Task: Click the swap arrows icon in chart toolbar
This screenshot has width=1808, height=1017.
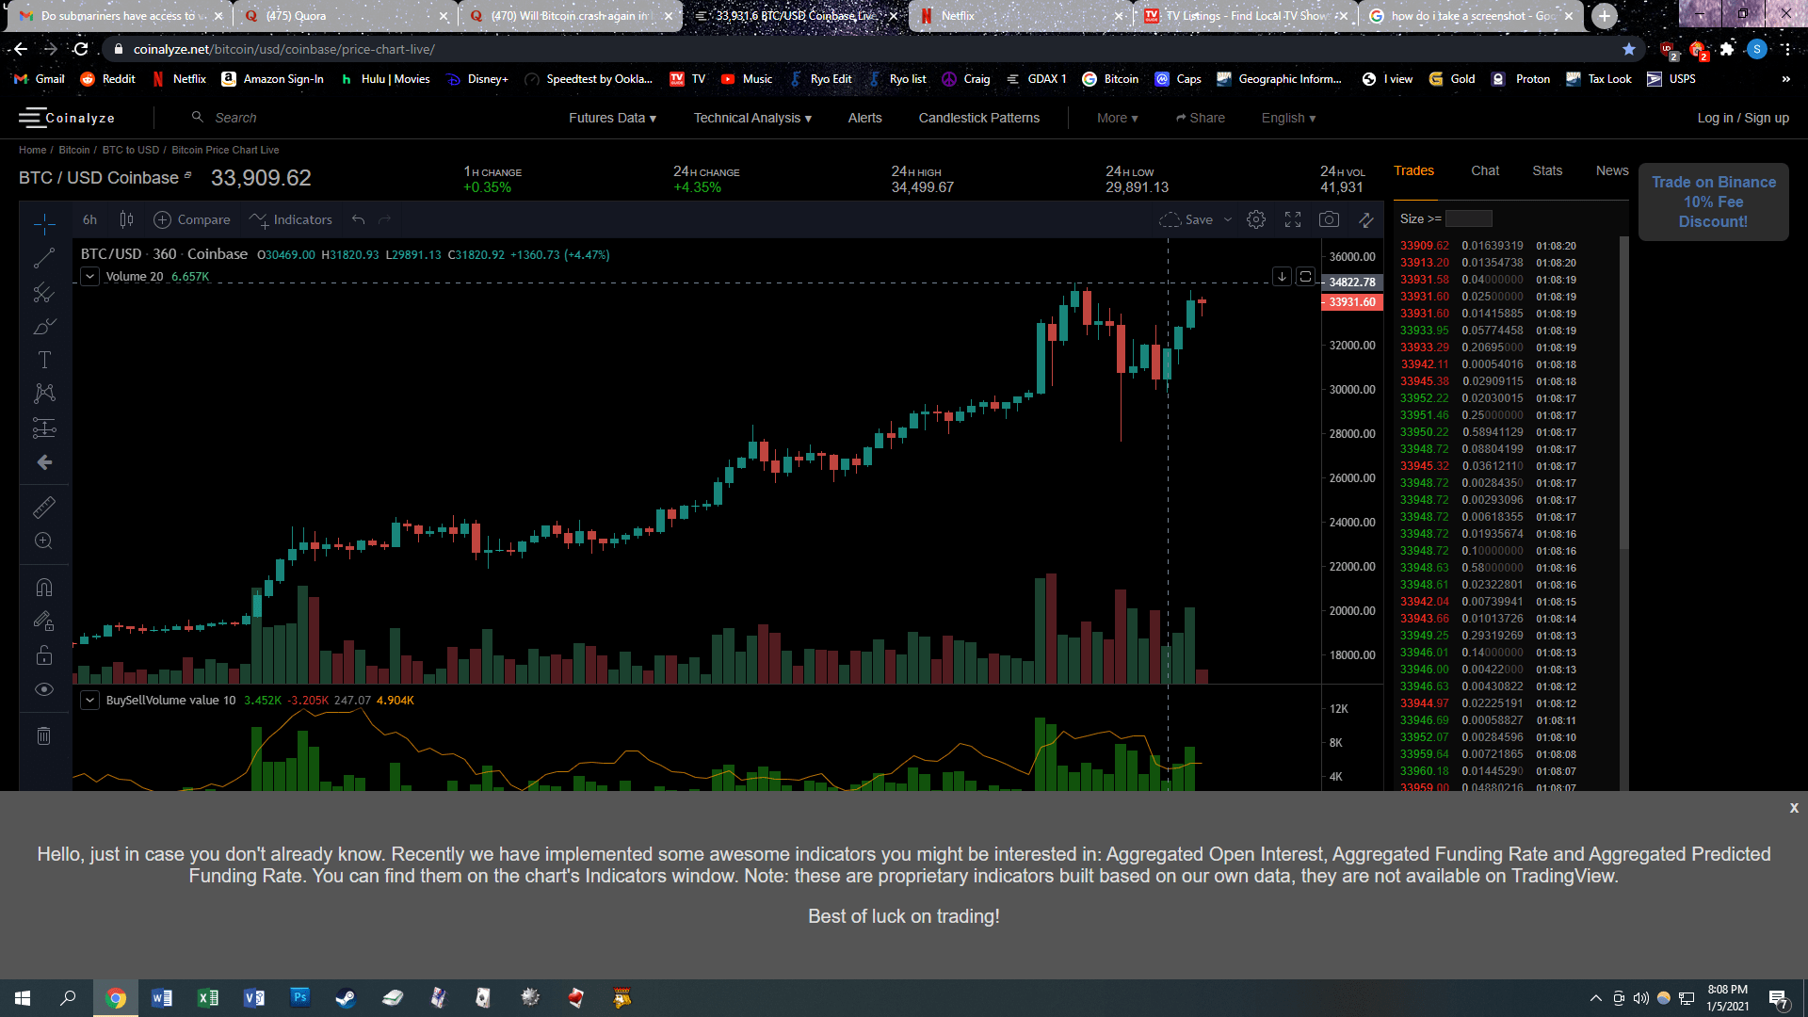Action: point(1366,219)
